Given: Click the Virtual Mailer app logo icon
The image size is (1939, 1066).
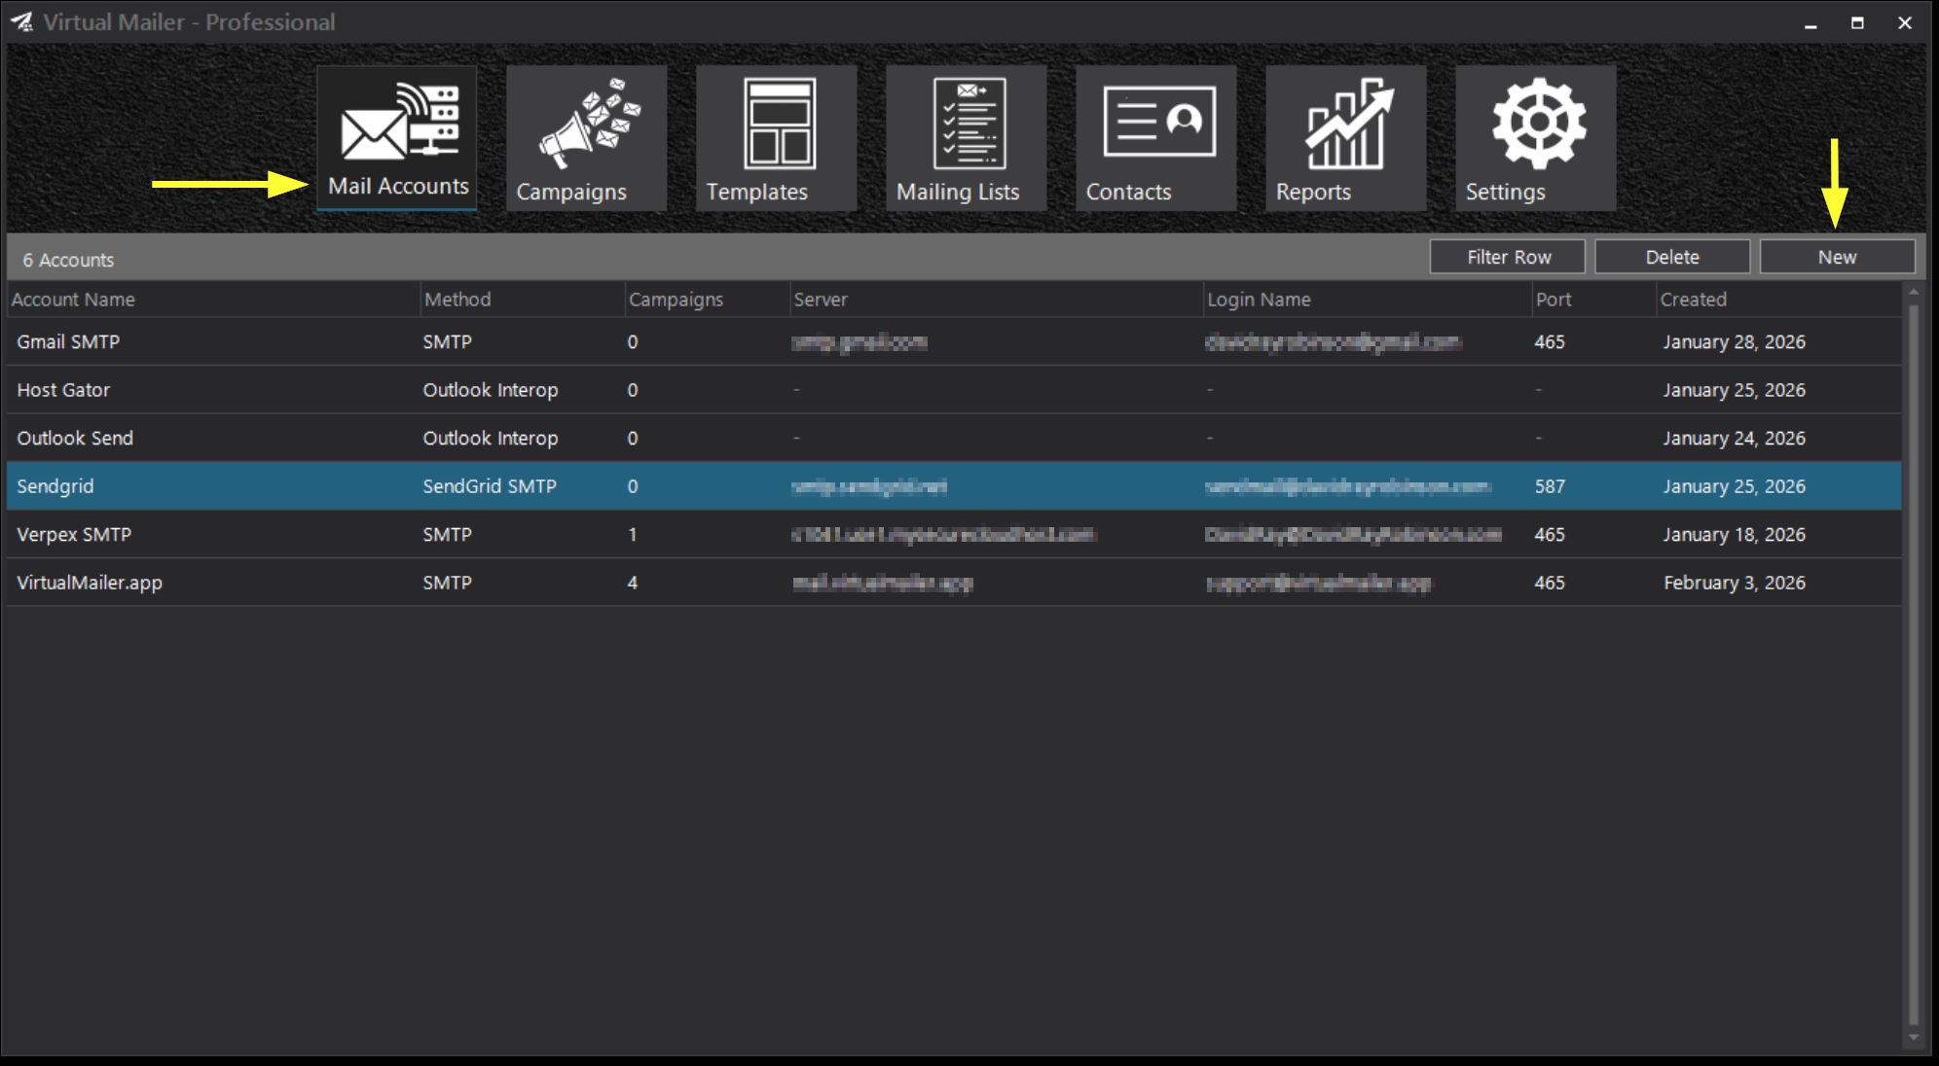Looking at the screenshot, I should [x=21, y=21].
